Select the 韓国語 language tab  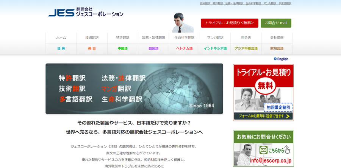(x=153, y=48)
